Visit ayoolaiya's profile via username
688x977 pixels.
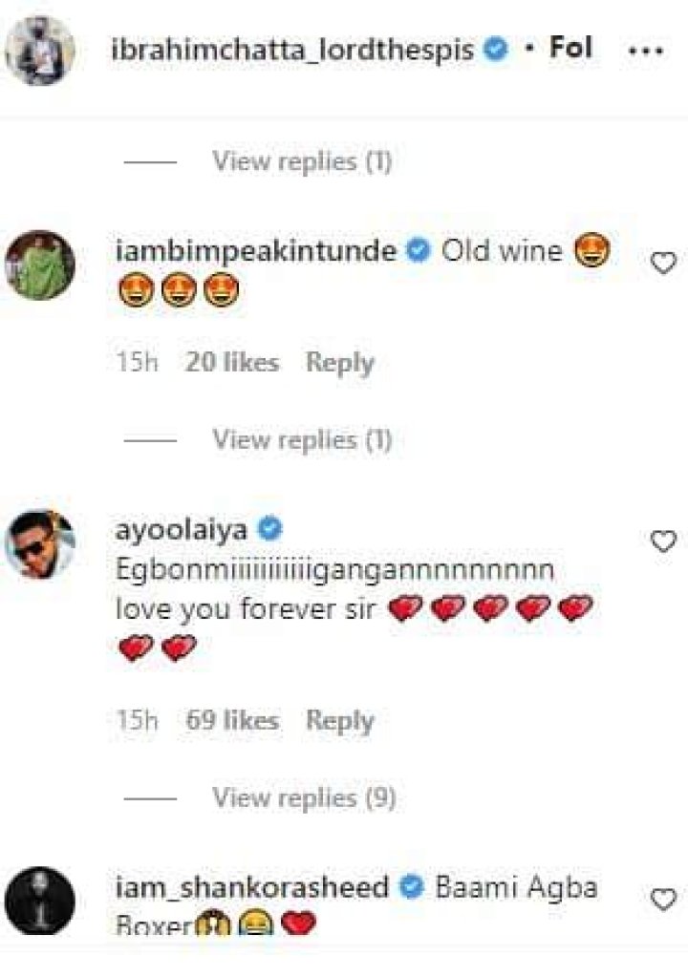coord(181,528)
